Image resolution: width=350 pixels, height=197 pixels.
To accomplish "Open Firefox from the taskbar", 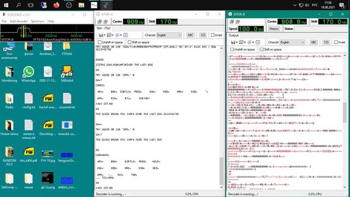I will 56,5.
